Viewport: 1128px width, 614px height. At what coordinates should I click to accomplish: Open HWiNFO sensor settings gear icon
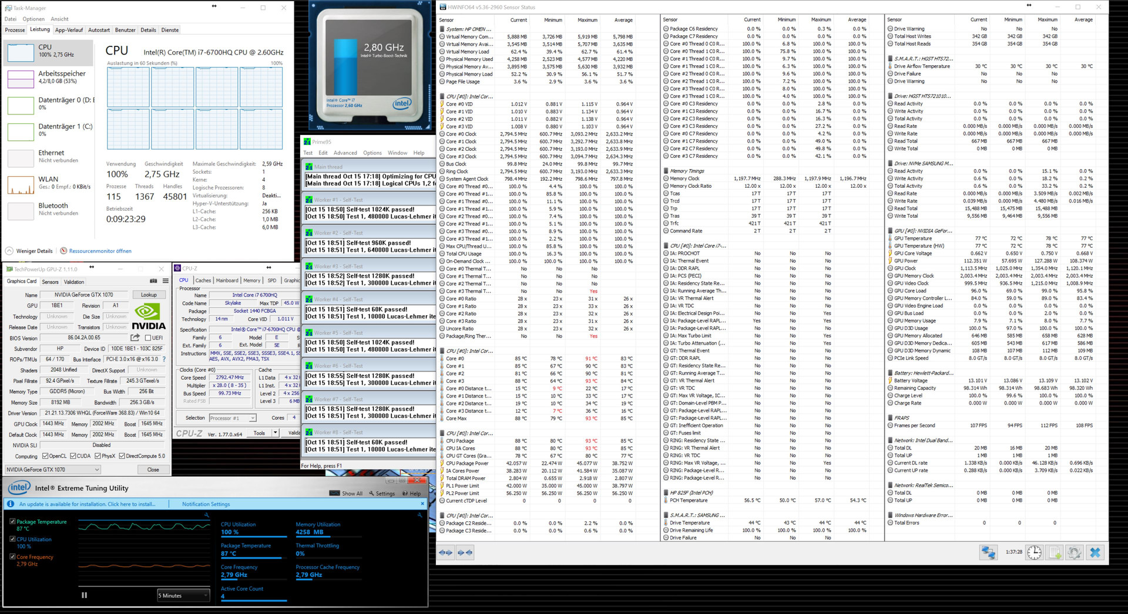pyautogui.click(x=1075, y=552)
